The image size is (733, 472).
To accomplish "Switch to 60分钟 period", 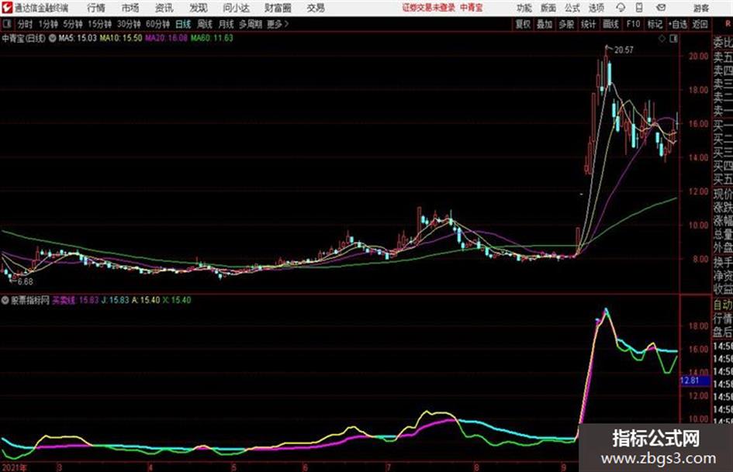I will pyautogui.click(x=157, y=24).
